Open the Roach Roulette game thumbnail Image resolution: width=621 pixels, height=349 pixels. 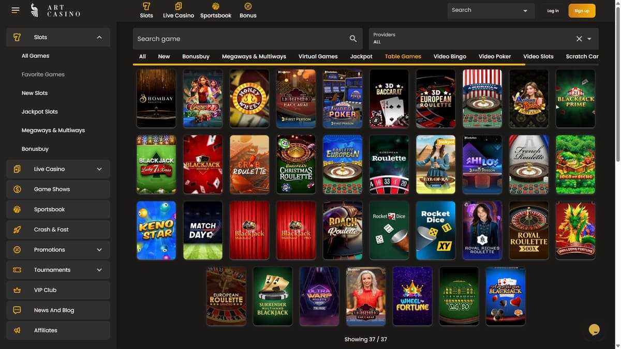coord(343,231)
